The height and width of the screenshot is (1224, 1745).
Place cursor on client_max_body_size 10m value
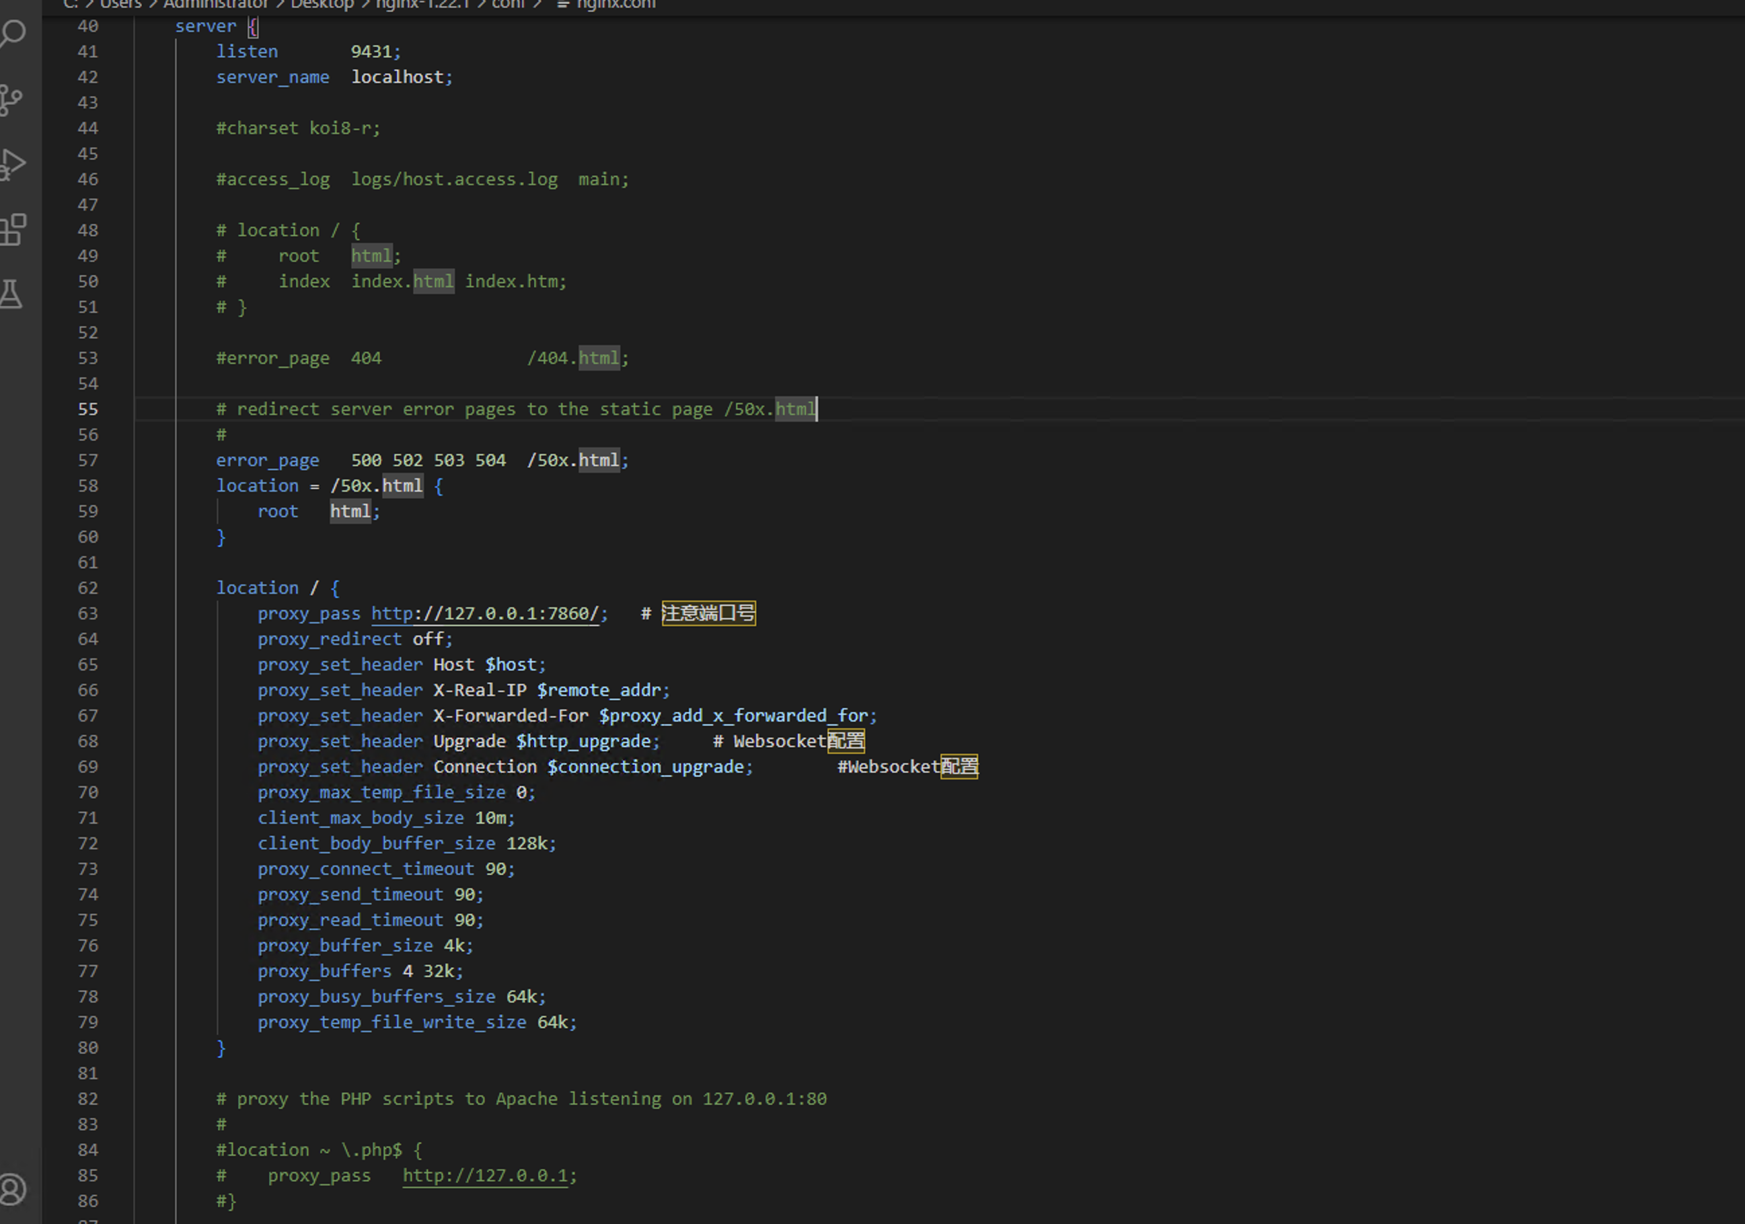[491, 818]
